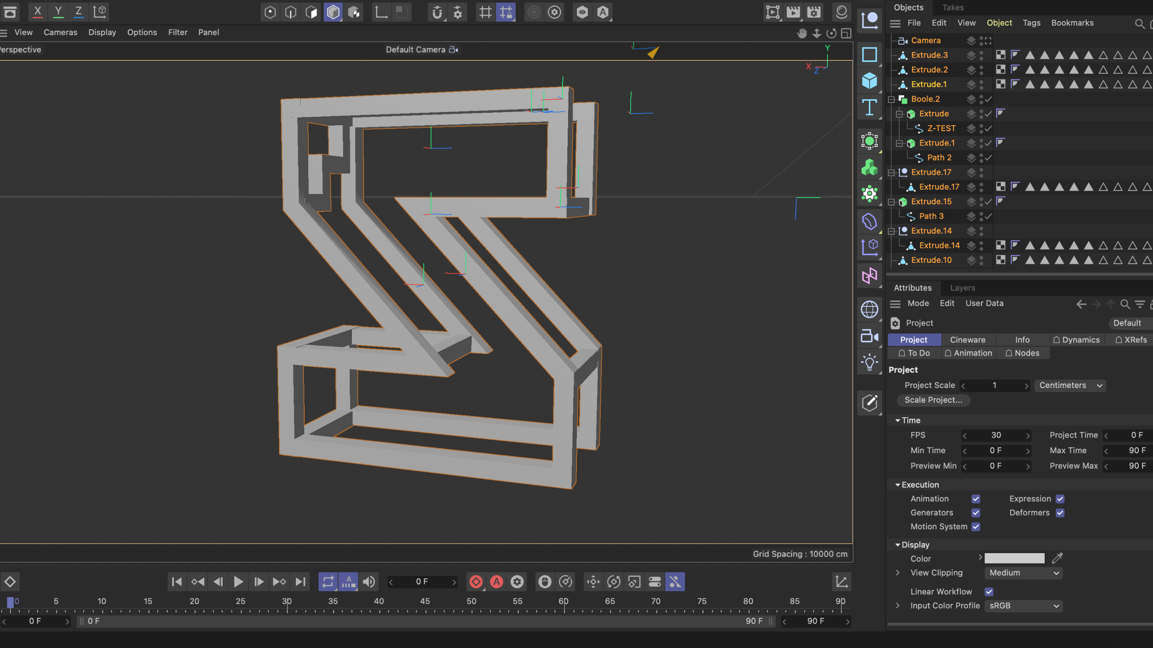Toggle X axis lock icon

tap(38, 12)
